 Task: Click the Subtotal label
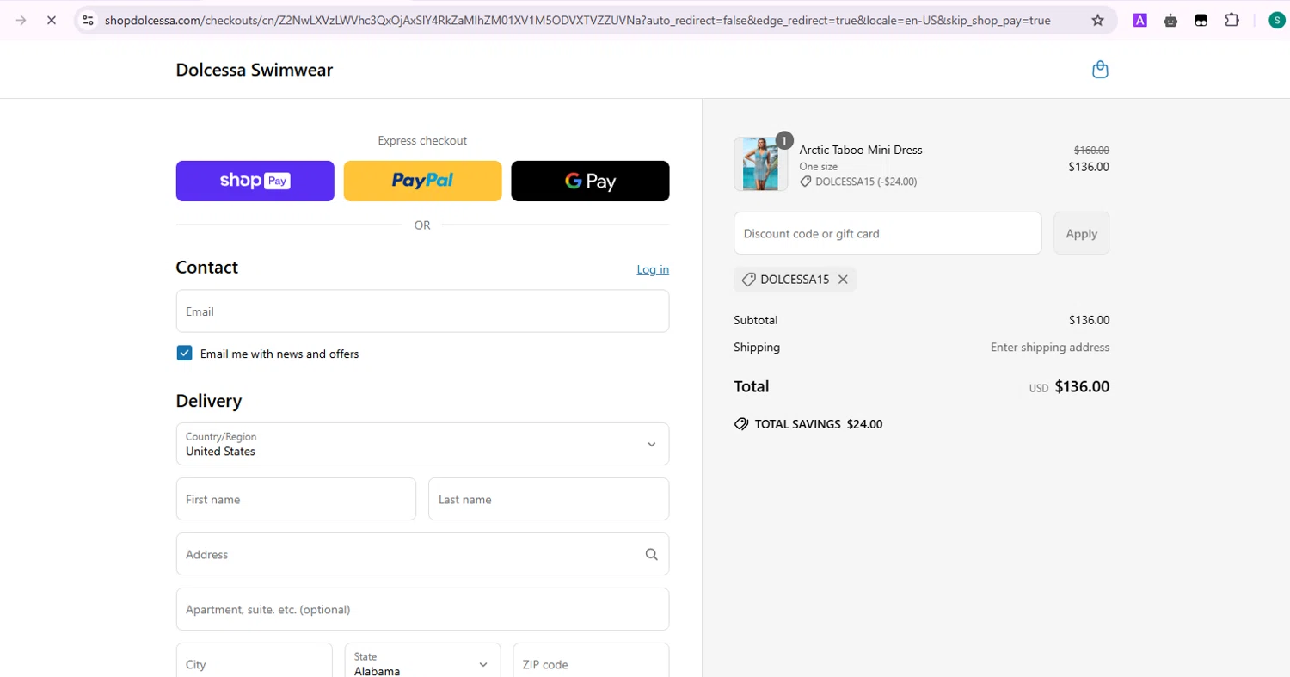click(755, 320)
